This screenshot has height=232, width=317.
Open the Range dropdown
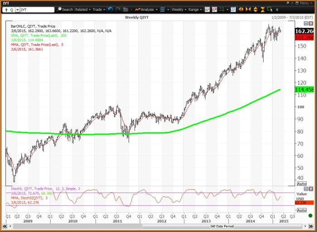point(194,9)
